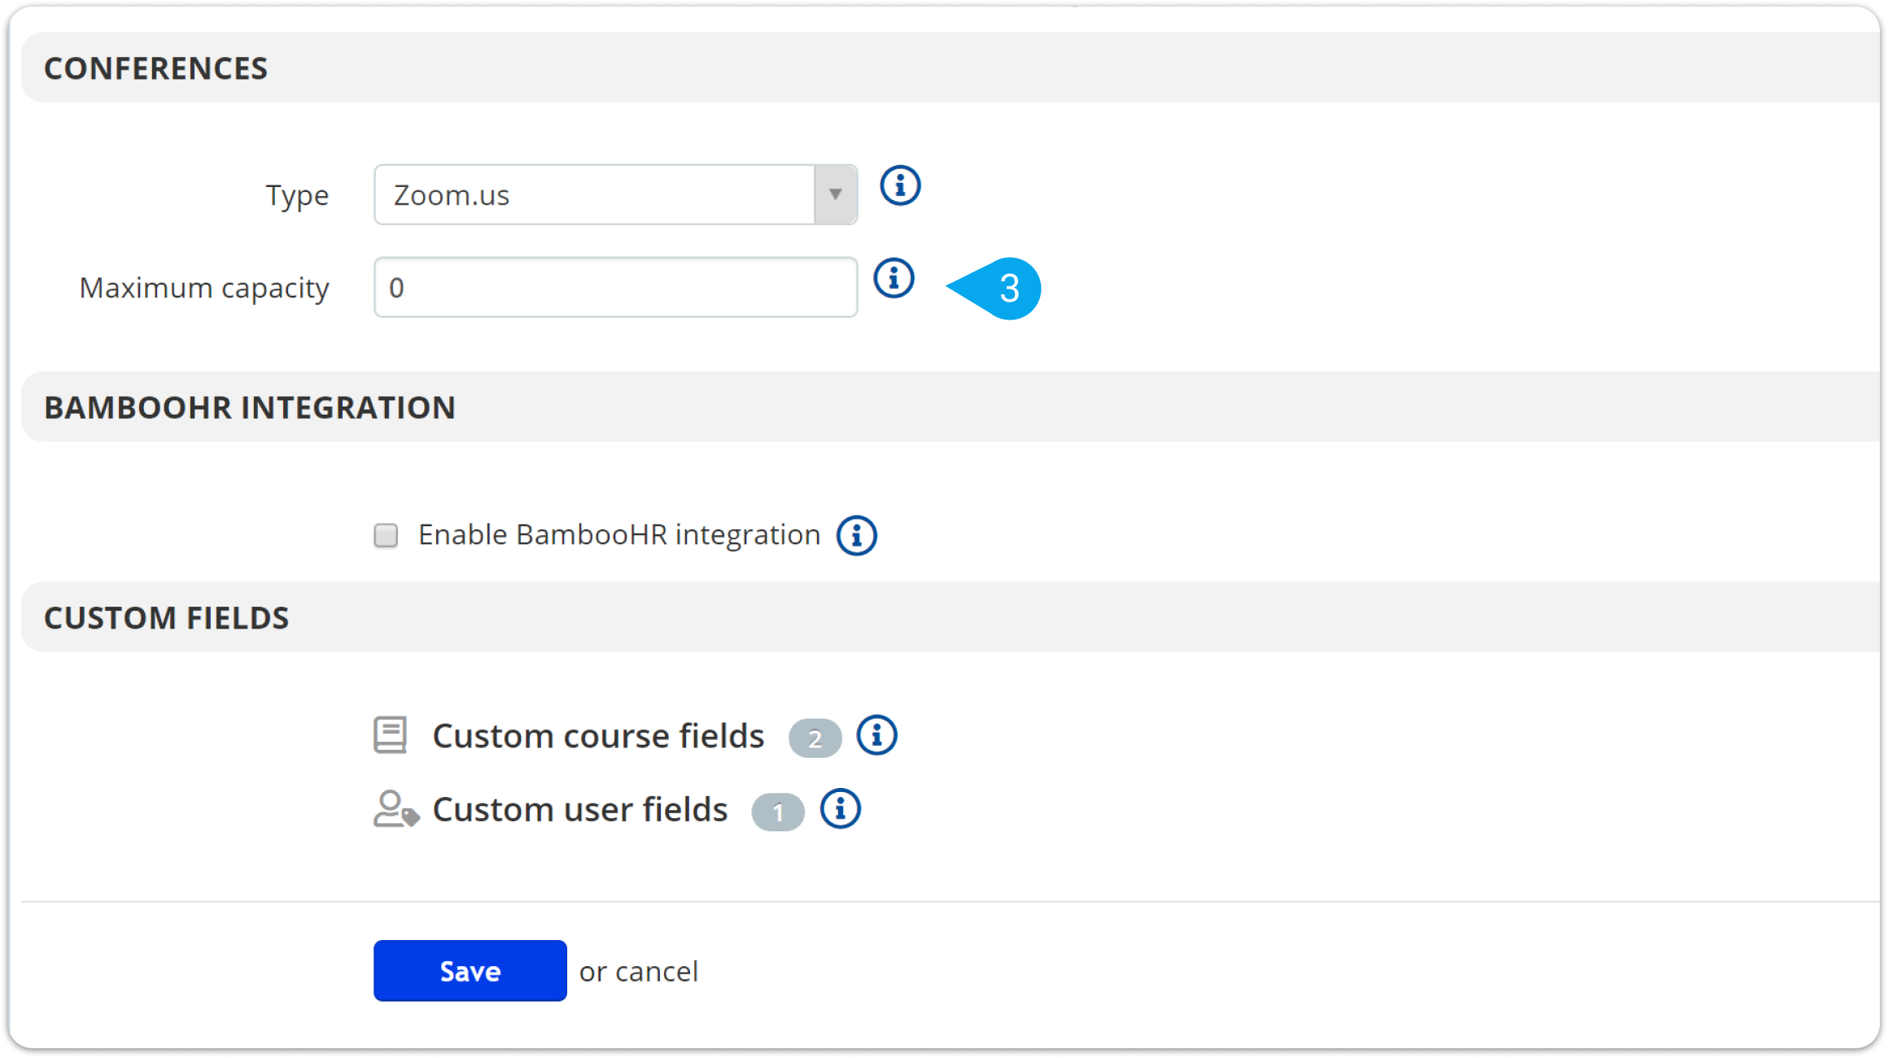The height and width of the screenshot is (1058, 1888).
Task: Click the user tag icon
Action: [396, 809]
